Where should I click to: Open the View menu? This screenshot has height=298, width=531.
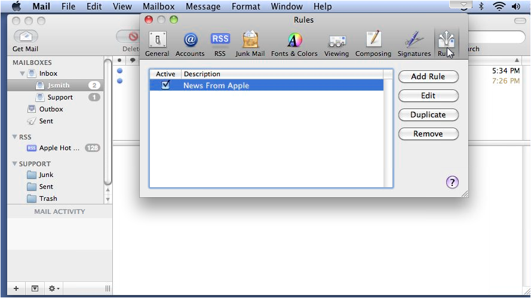[122, 6]
